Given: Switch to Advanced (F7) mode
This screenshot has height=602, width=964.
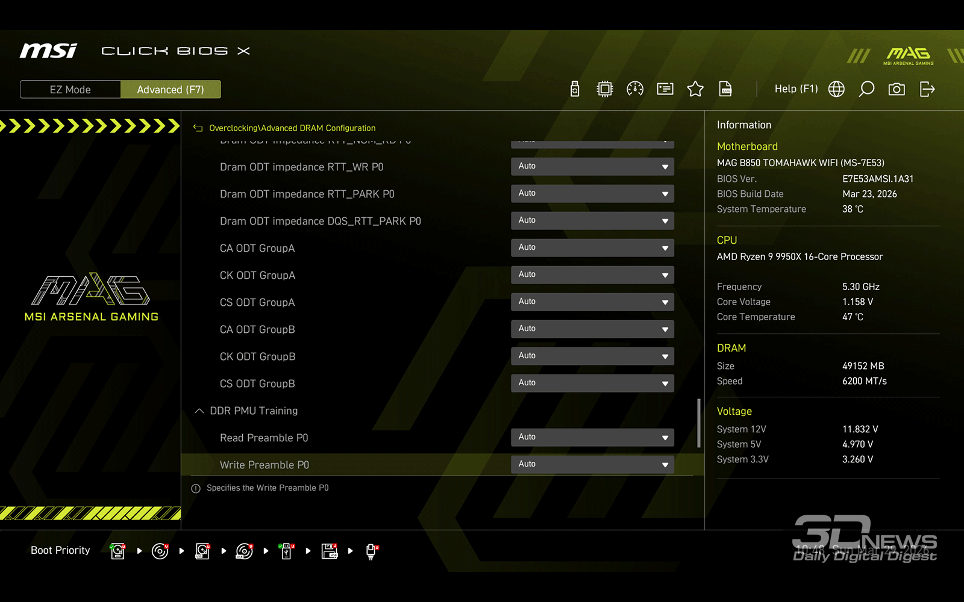Looking at the screenshot, I should (x=171, y=90).
